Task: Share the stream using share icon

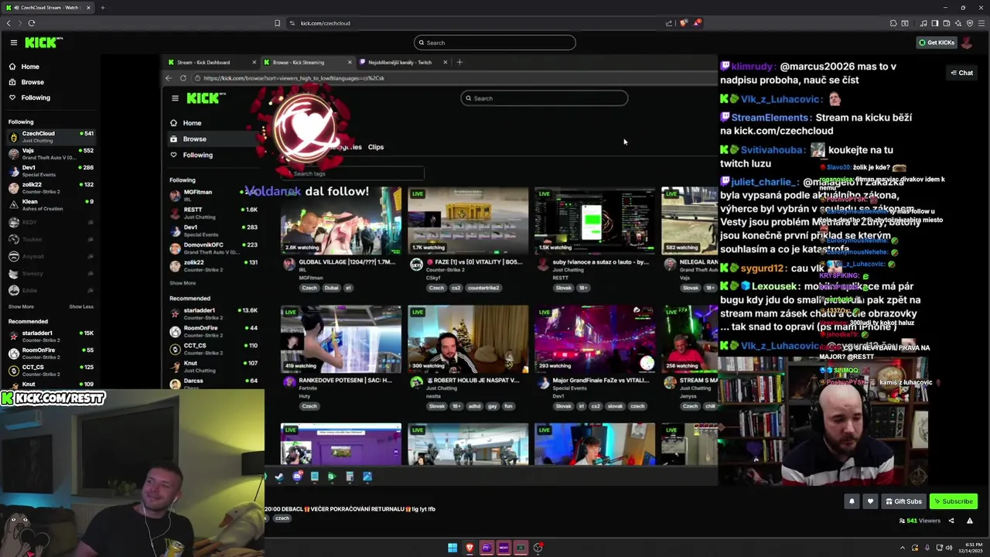Action: 951,521
